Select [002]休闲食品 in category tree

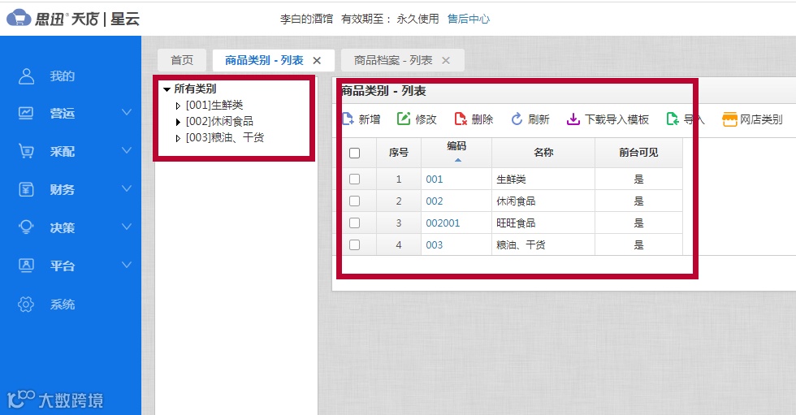pos(219,121)
